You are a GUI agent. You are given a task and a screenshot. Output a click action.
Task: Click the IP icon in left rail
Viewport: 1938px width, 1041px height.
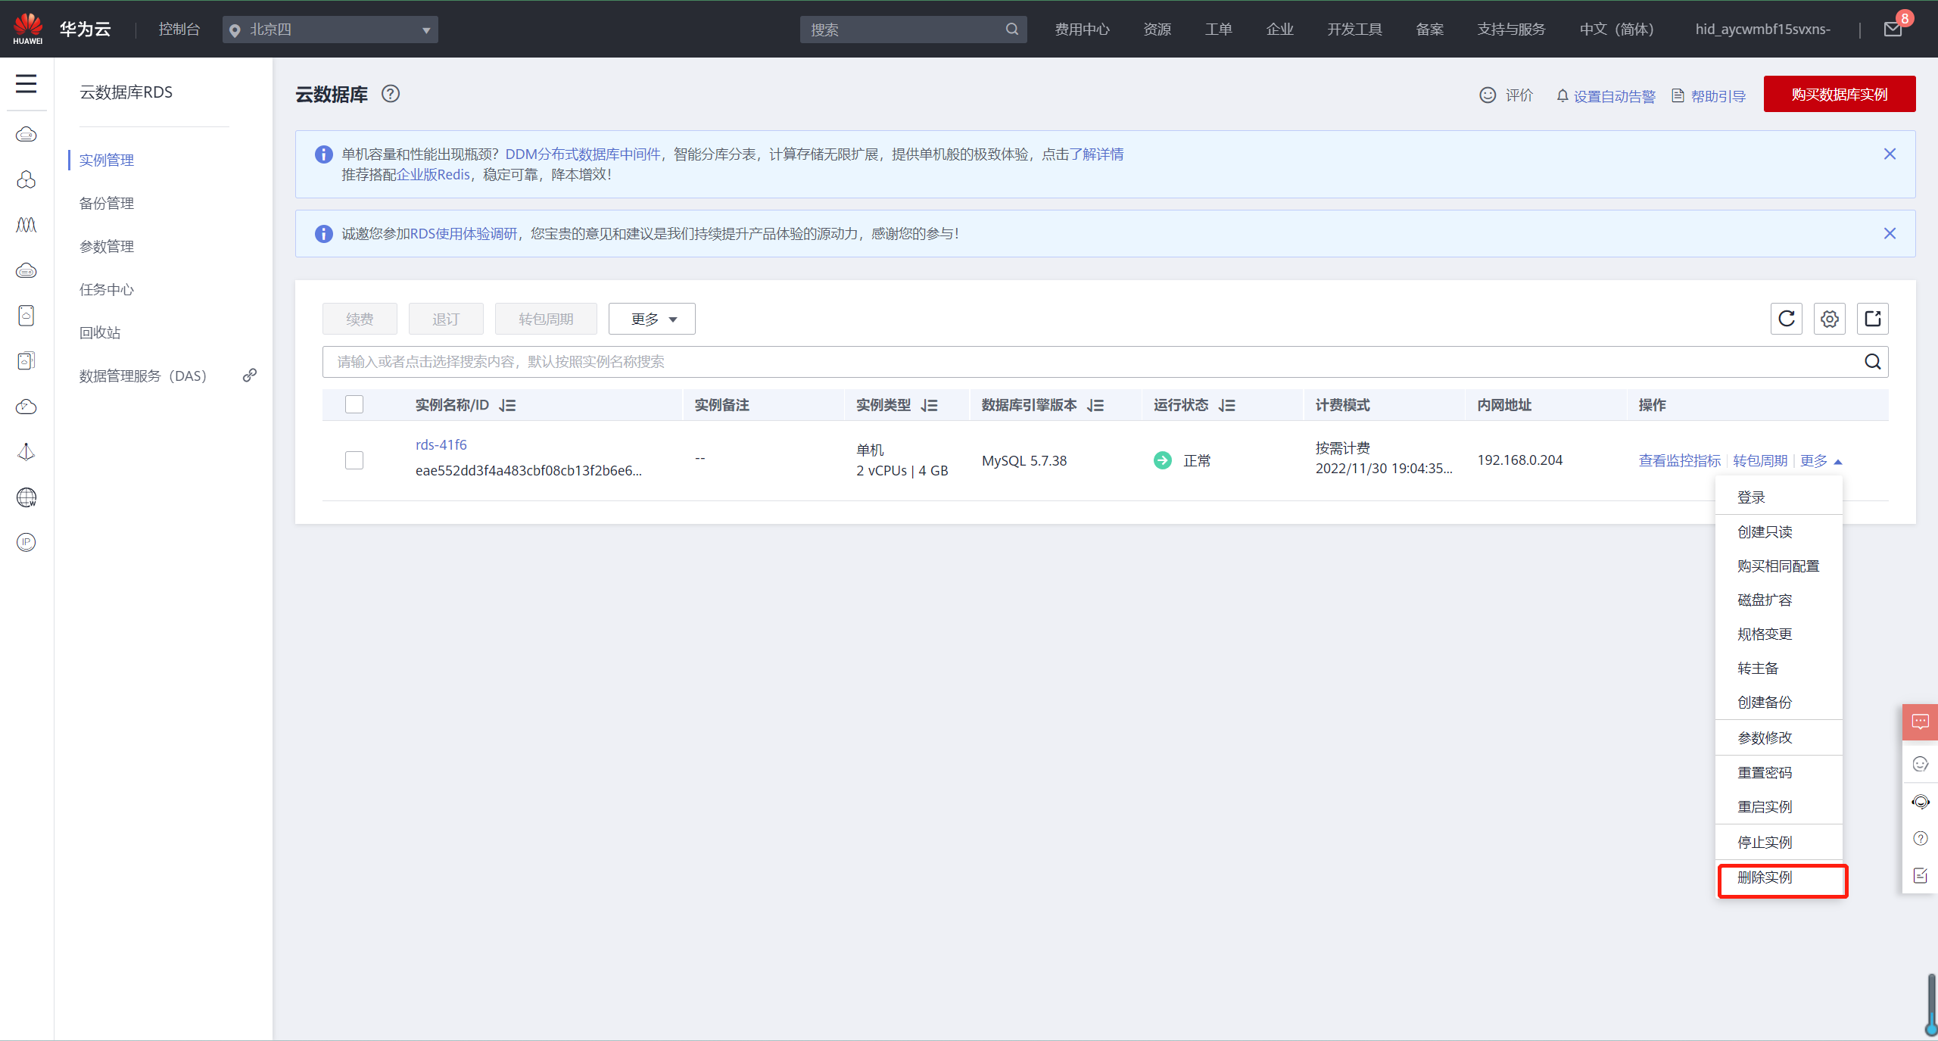26,542
